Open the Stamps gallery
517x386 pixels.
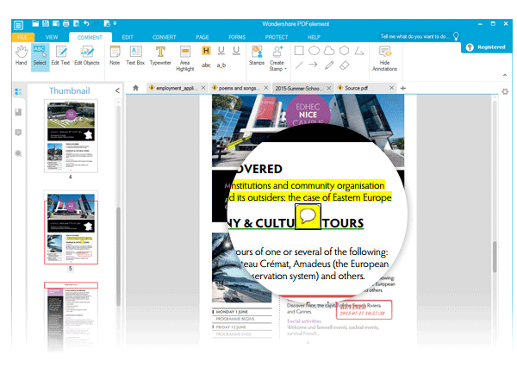tap(257, 55)
